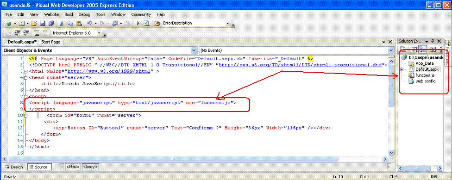Click the Redo toolbar icon
This screenshot has height=180, width=452.
pos(102,23)
